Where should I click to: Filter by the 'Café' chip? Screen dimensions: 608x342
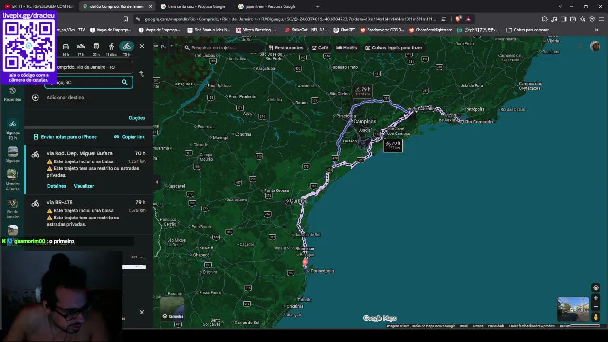pyautogui.click(x=320, y=48)
